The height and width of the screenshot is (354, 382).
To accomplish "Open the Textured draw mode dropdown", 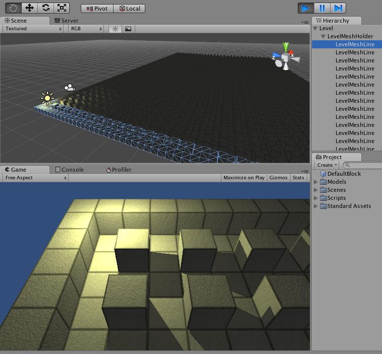I will [34, 29].
